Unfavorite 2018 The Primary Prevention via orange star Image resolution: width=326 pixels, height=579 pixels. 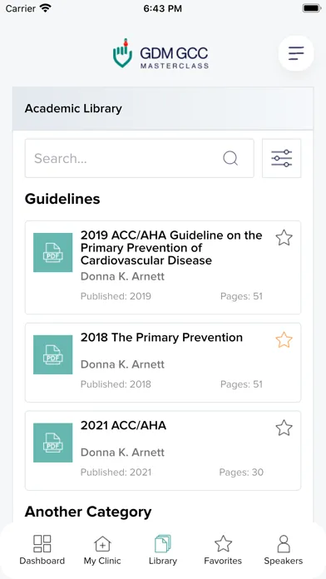[284, 340]
